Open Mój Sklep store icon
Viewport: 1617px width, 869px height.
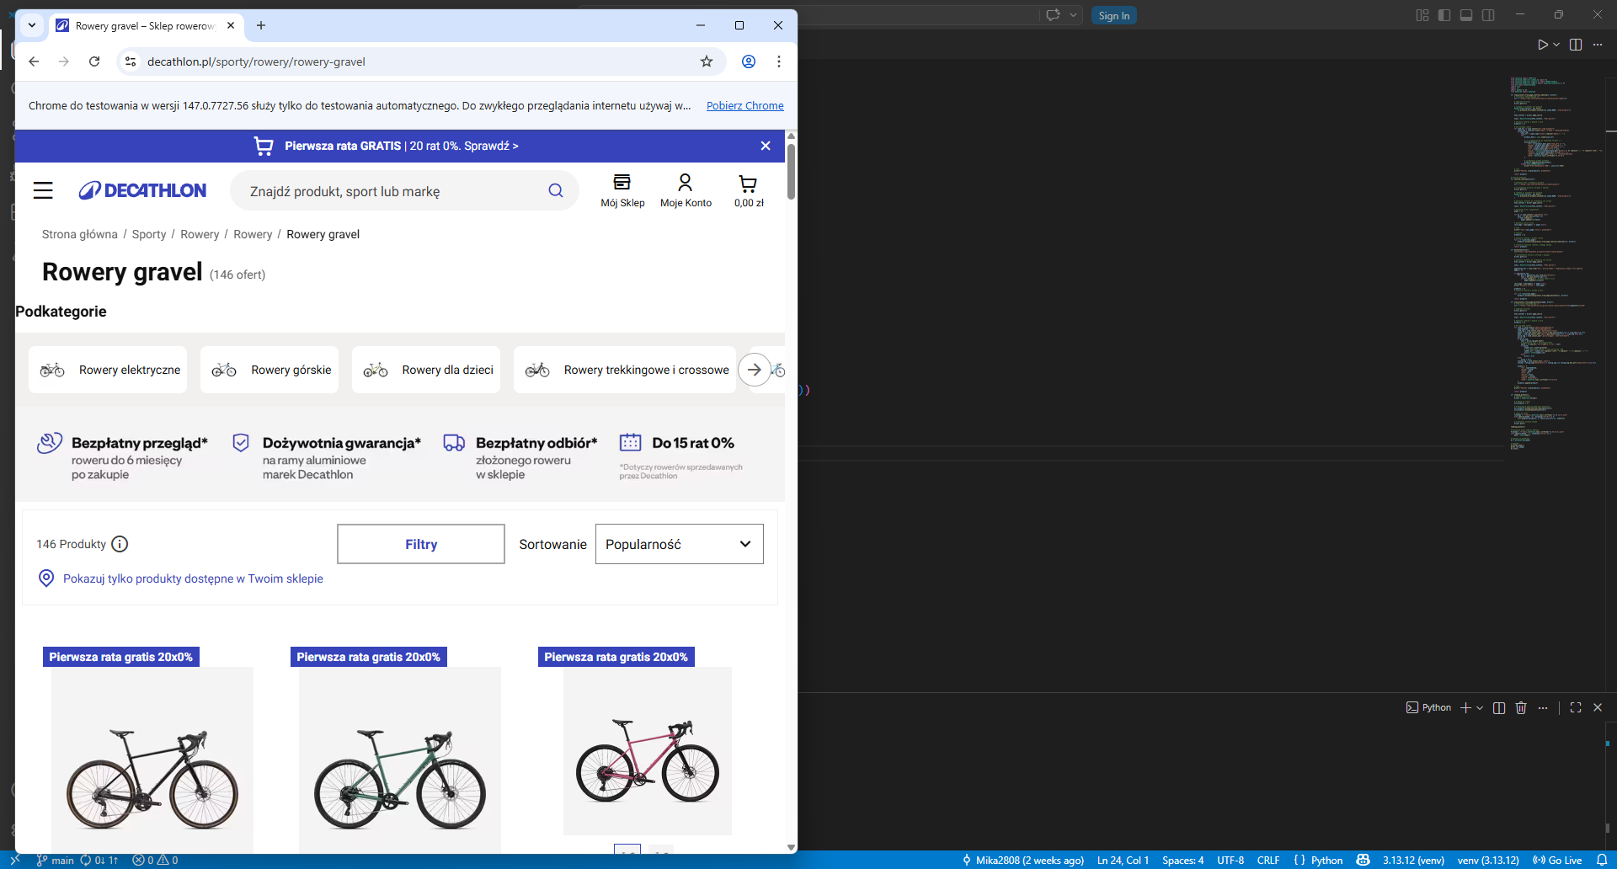[x=622, y=190]
